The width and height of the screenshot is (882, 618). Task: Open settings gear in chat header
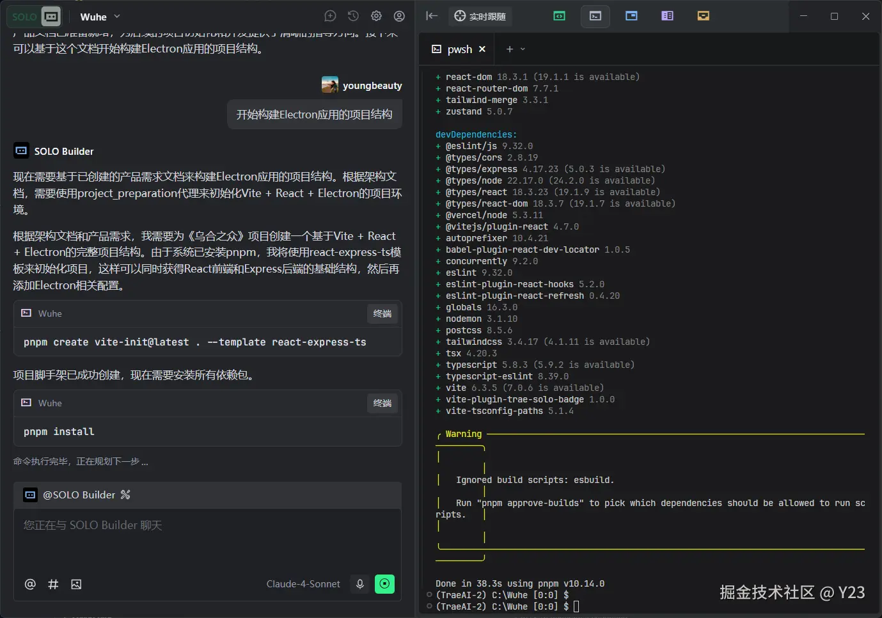tap(376, 17)
